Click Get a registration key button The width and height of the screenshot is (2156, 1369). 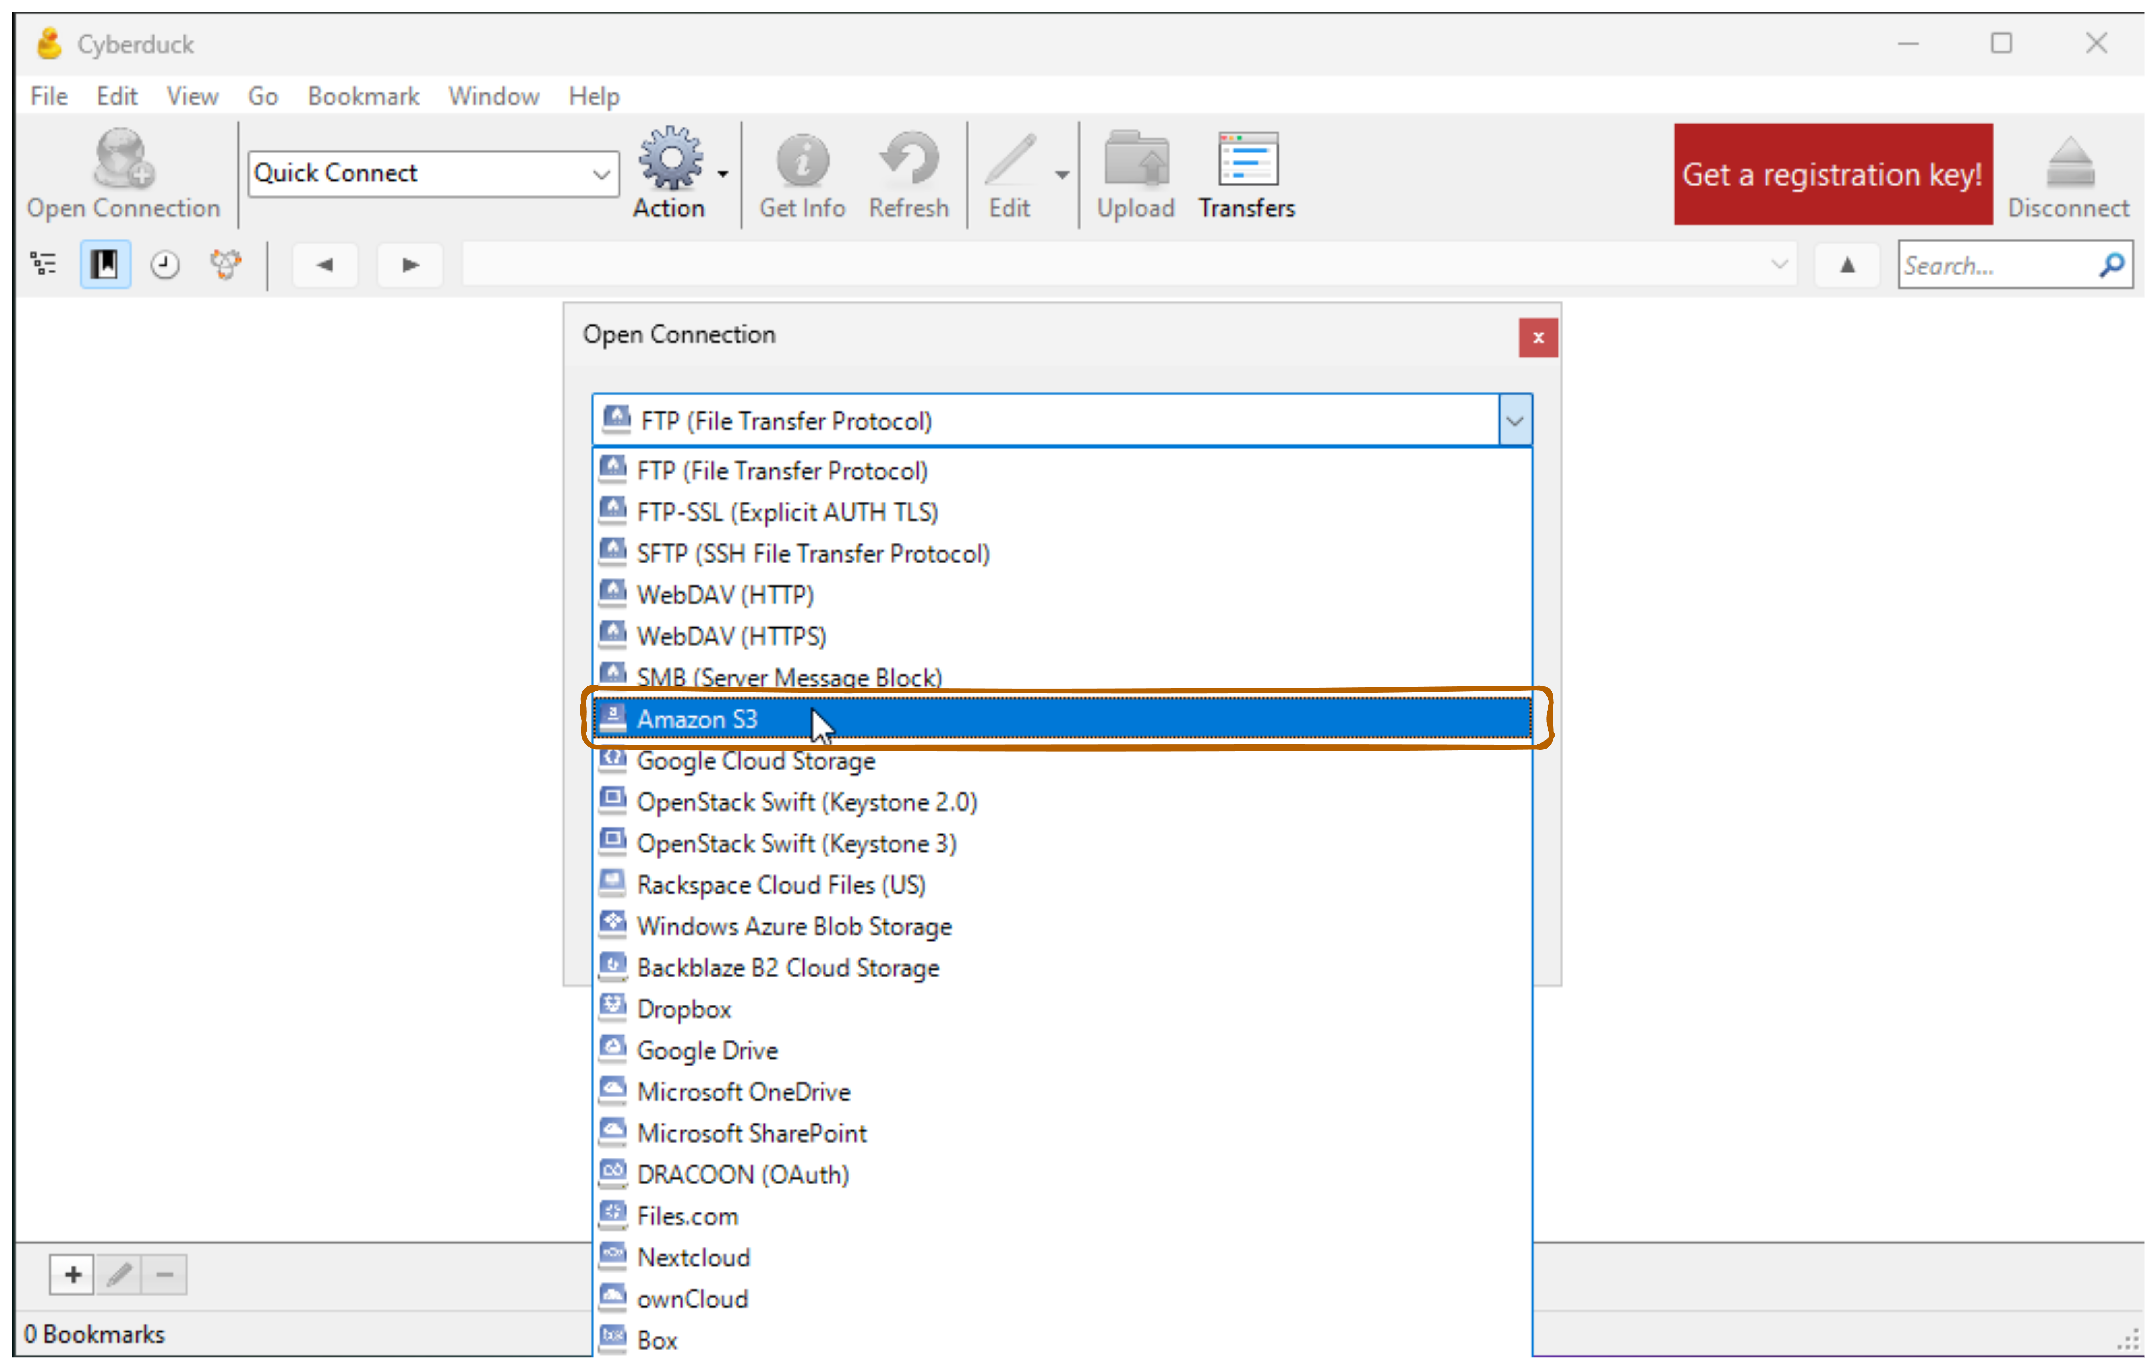pyautogui.click(x=1832, y=174)
